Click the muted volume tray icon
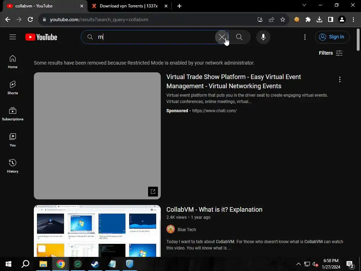This screenshot has height=271, width=361. pos(315,264)
